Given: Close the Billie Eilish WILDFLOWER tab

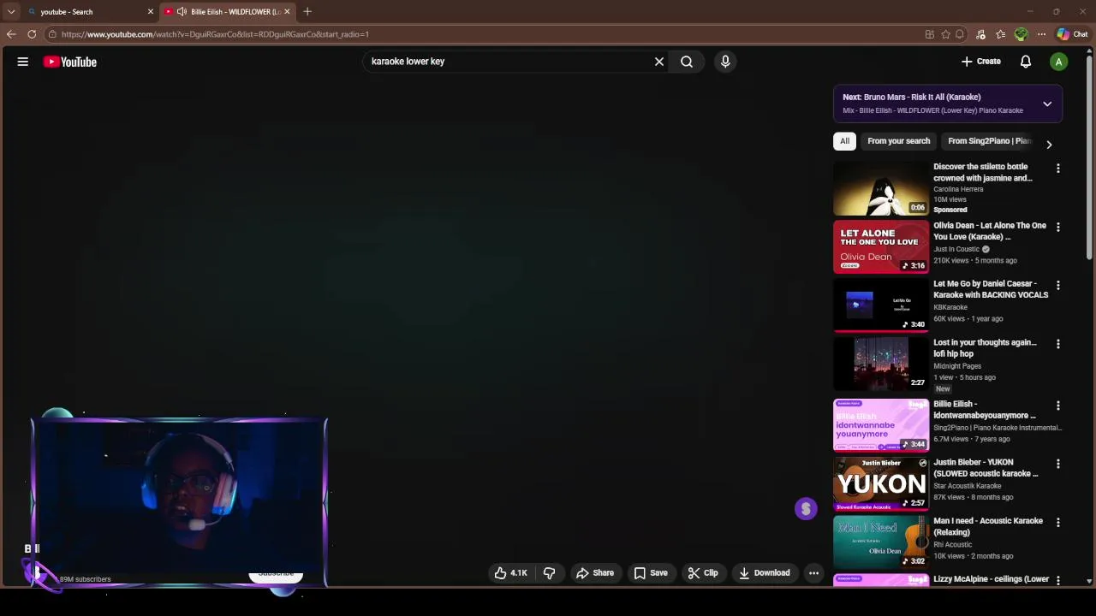Looking at the screenshot, I should [287, 12].
